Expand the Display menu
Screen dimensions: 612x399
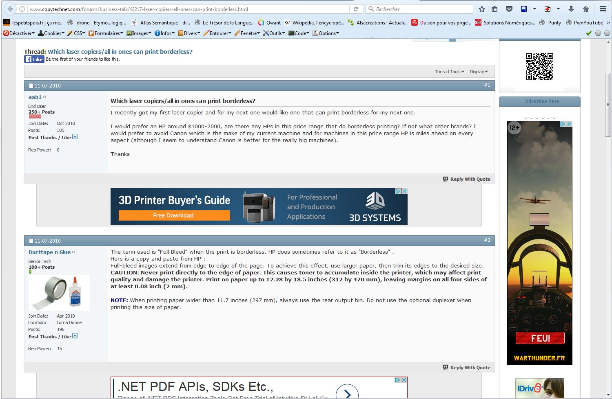(479, 72)
